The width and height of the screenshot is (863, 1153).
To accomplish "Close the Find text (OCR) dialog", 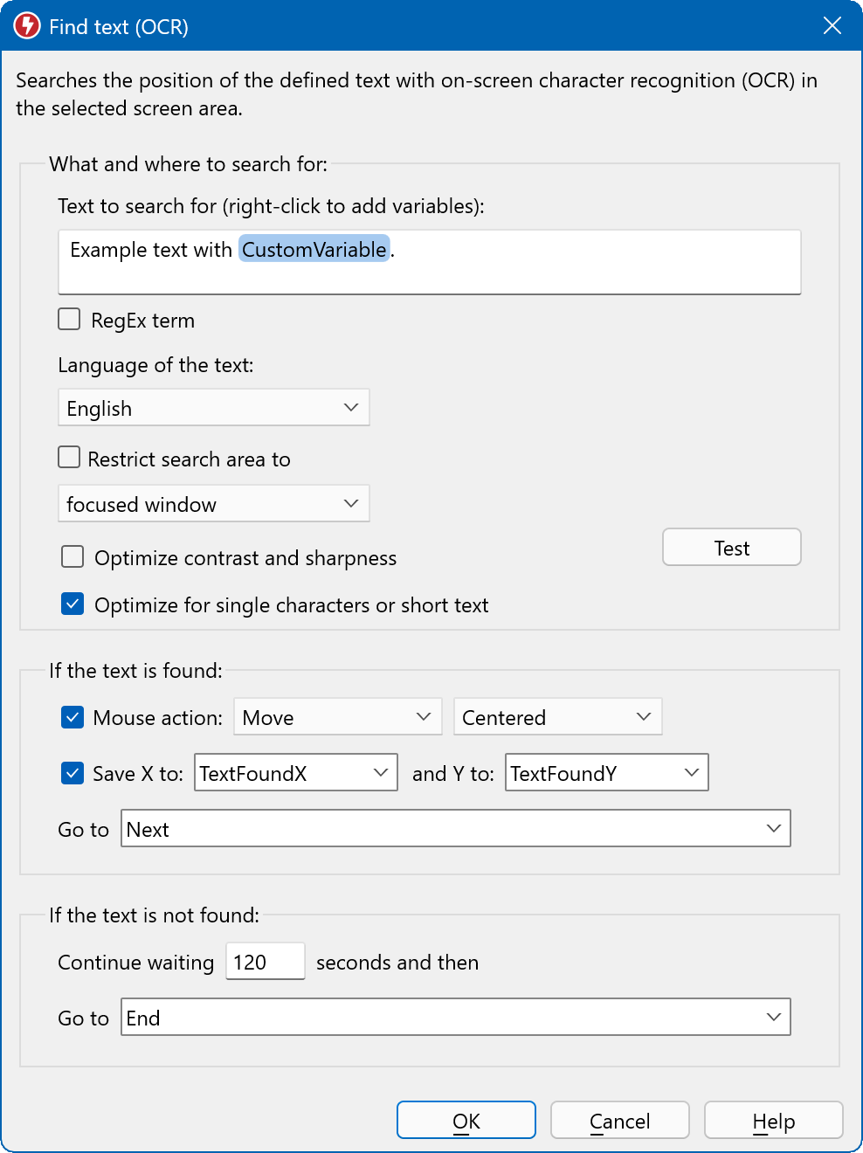I will 832,26.
